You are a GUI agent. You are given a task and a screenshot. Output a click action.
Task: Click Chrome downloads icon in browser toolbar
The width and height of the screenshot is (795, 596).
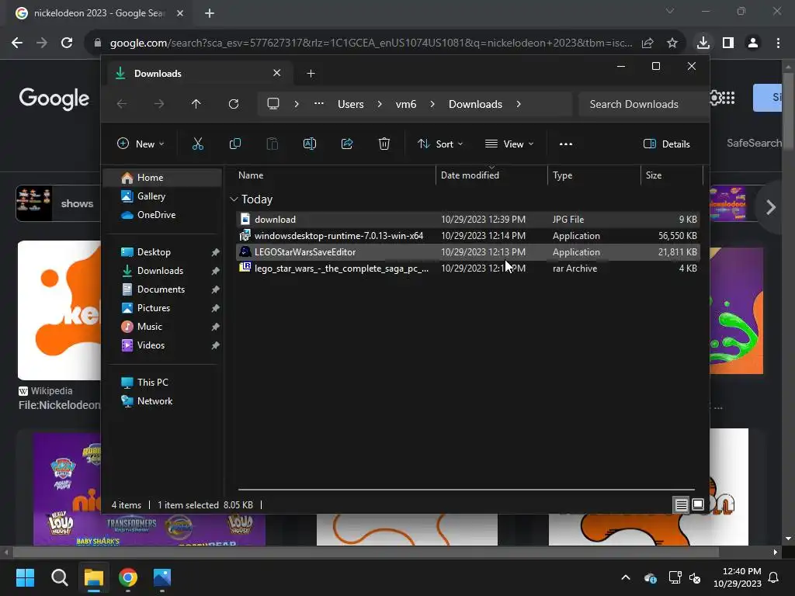(x=703, y=43)
